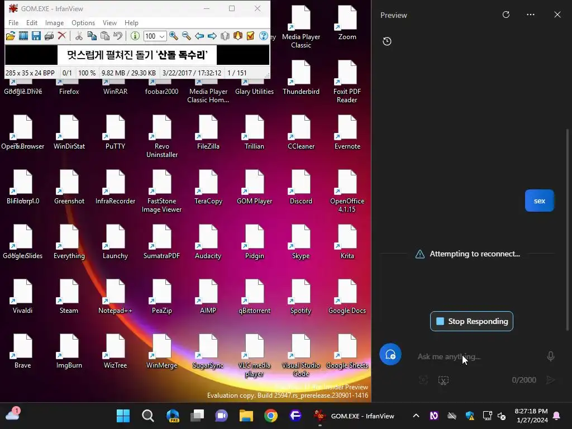Click the 1 / 151 file counter in the status bar
This screenshot has height=429, width=572.
(x=237, y=73)
